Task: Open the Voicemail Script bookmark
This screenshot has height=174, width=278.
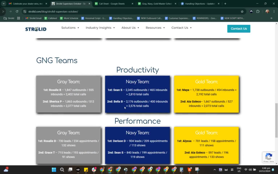Action: (93, 18)
